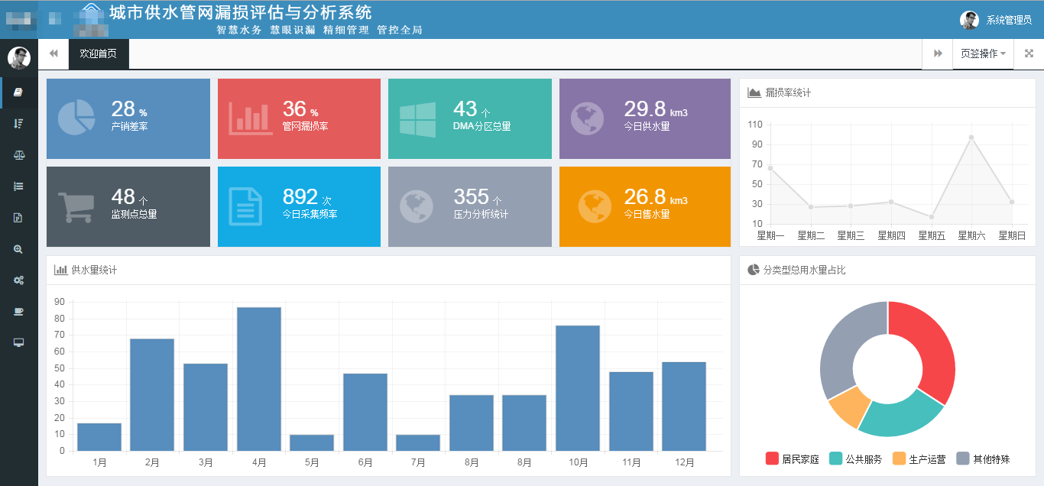Viewport: 1044px width, 486px height.
Task: Click the globe icon on 今日供水量 card
Action: (x=587, y=118)
